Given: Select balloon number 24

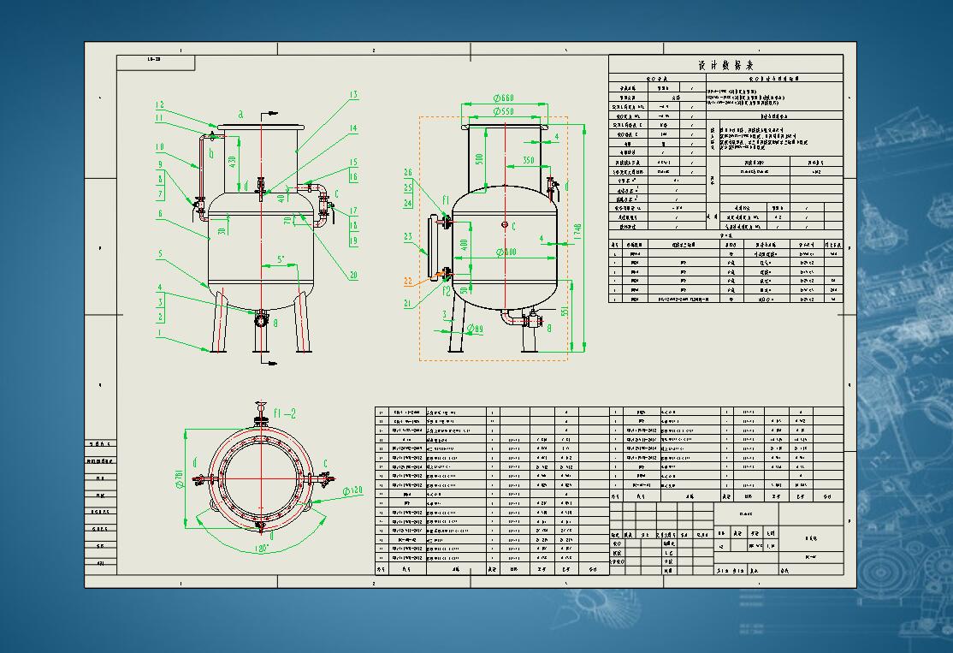Looking at the screenshot, I should click(408, 203).
